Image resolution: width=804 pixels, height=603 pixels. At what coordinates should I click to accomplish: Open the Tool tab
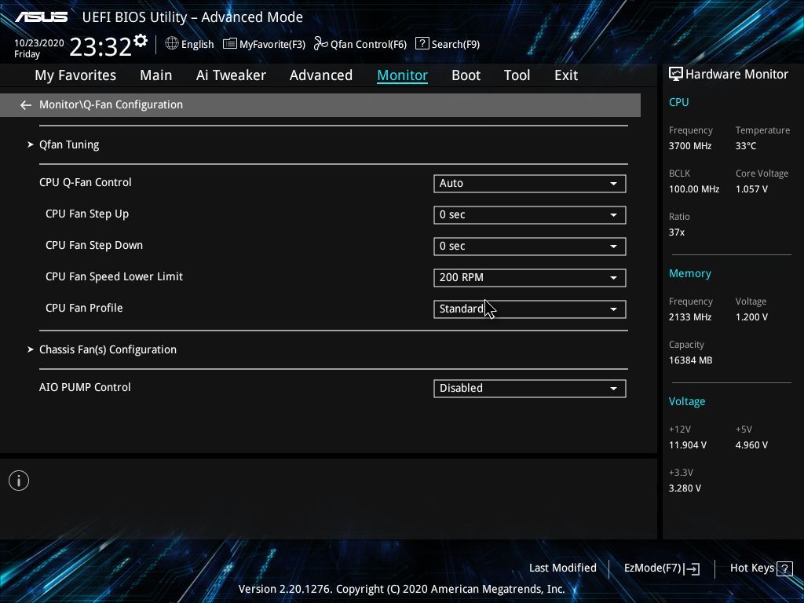pos(517,75)
